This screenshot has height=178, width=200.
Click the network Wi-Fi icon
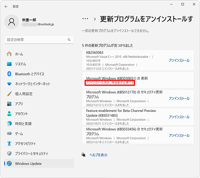[x=9, y=84]
